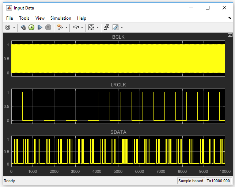Open the Help menu

coord(82,18)
